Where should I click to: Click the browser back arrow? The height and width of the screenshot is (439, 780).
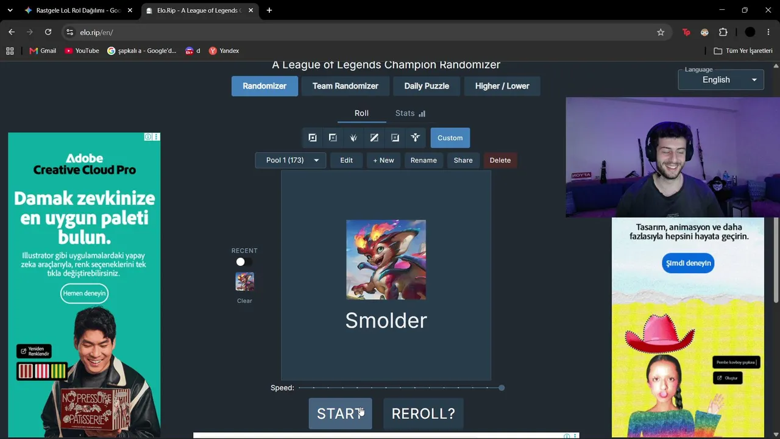[x=12, y=32]
